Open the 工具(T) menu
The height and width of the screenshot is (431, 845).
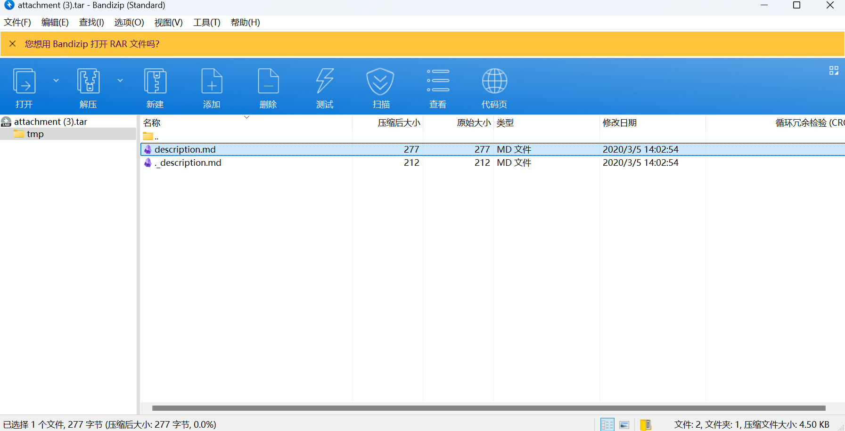(206, 23)
